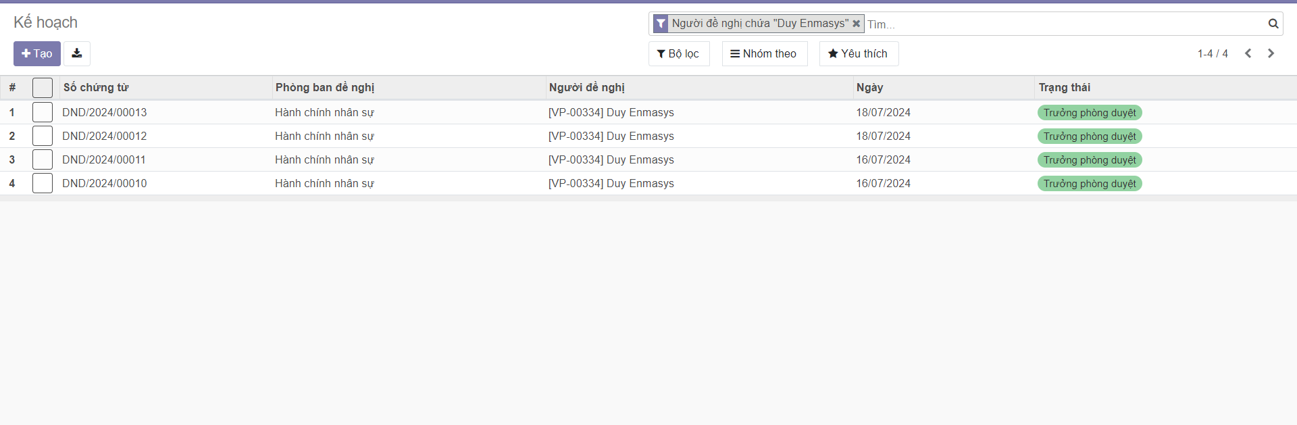This screenshot has width=1297, height=425.
Task: Open record DND/2024/00012
Action: coord(105,136)
